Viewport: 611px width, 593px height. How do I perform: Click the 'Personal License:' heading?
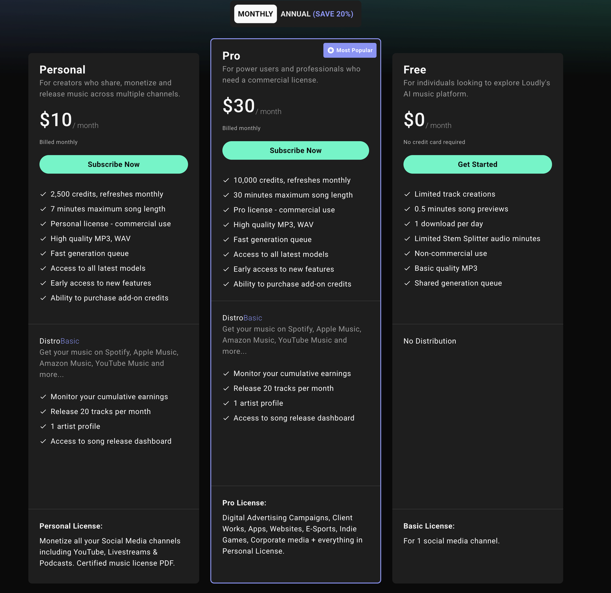point(71,526)
